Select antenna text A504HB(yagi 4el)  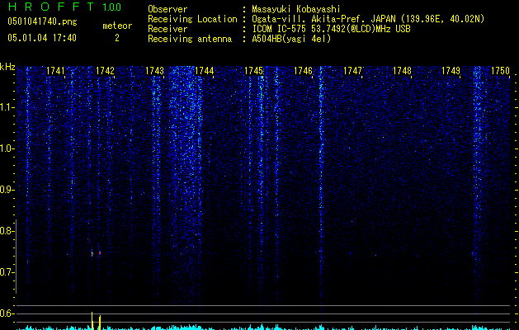pos(291,39)
